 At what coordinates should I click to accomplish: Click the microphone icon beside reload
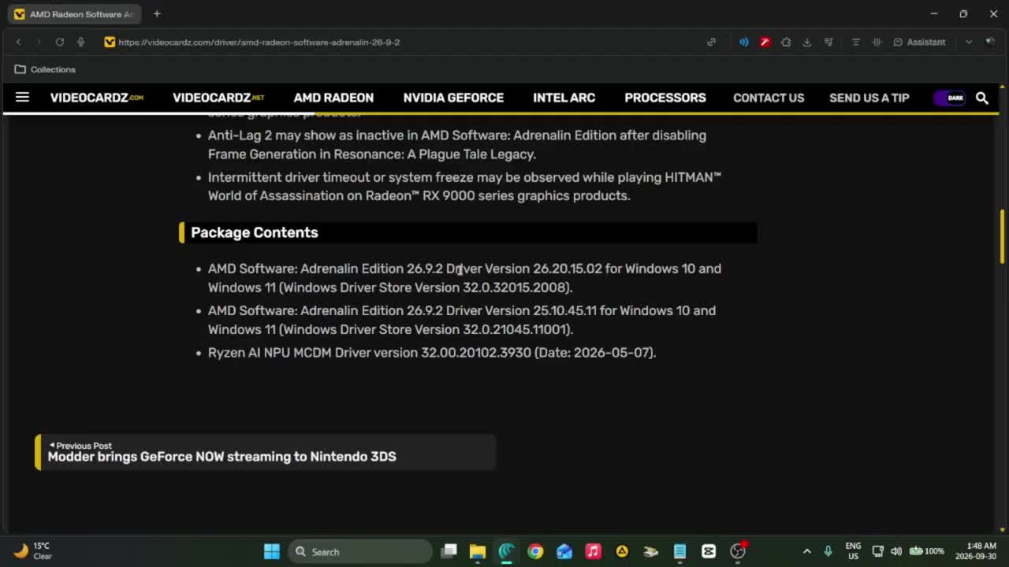[81, 42]
